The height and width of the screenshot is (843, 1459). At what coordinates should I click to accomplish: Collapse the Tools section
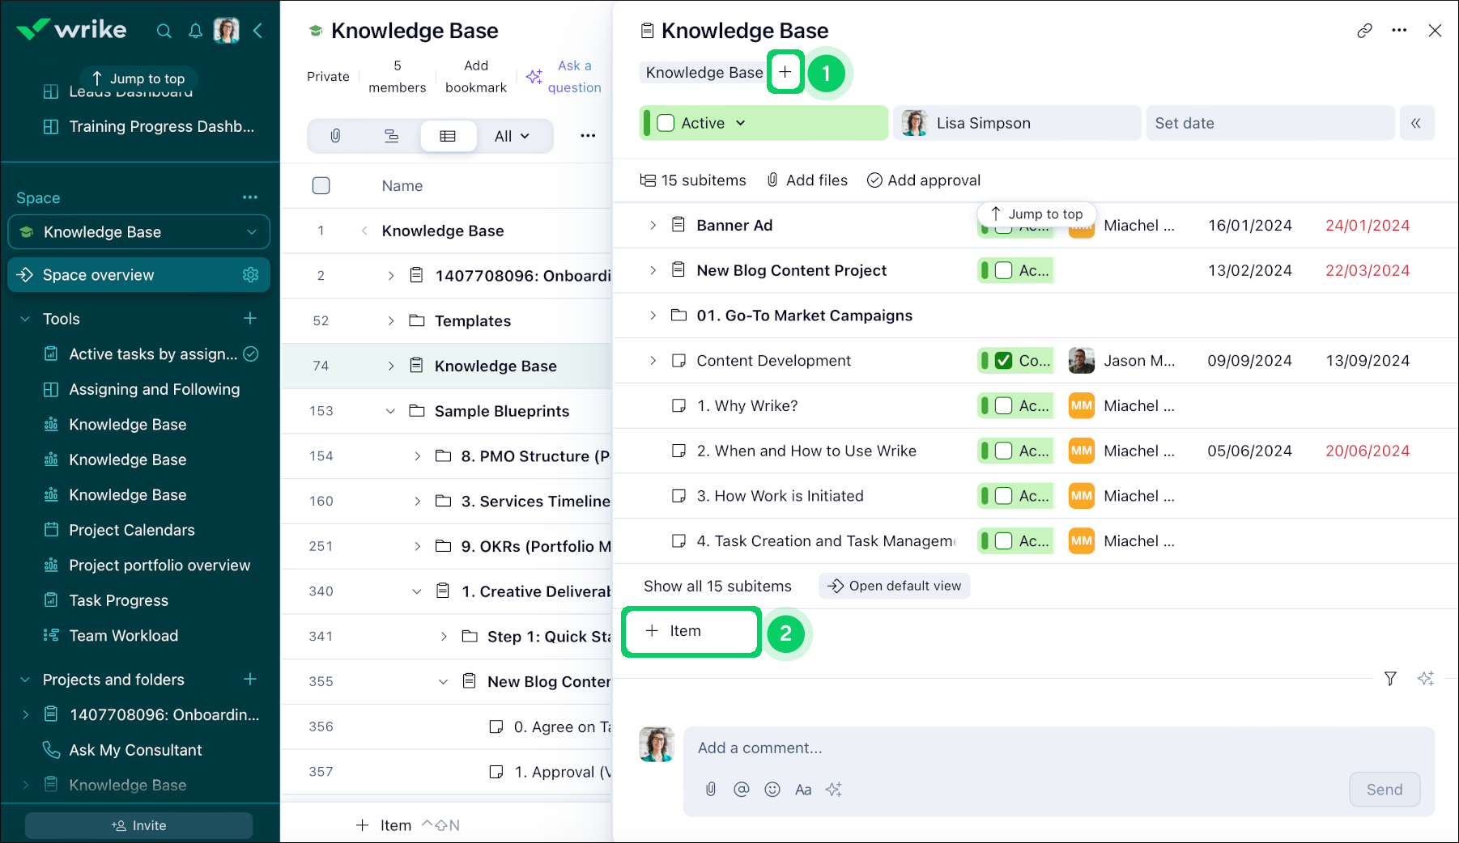[25, 319]
